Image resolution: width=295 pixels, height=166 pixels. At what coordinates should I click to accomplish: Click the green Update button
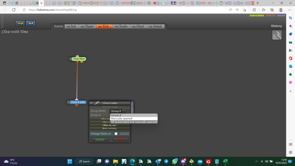point(100,140)
